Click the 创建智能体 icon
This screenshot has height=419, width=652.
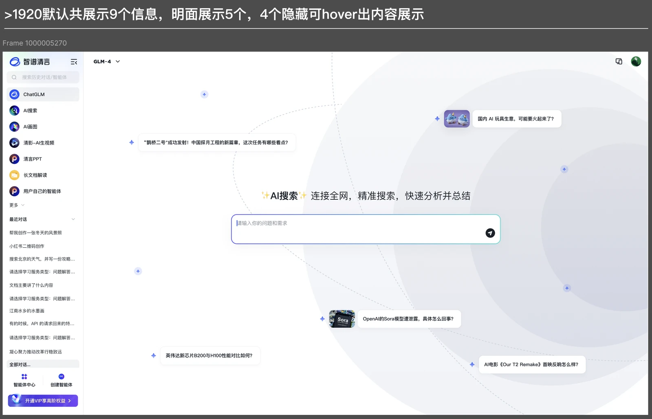tap(61, 377)
